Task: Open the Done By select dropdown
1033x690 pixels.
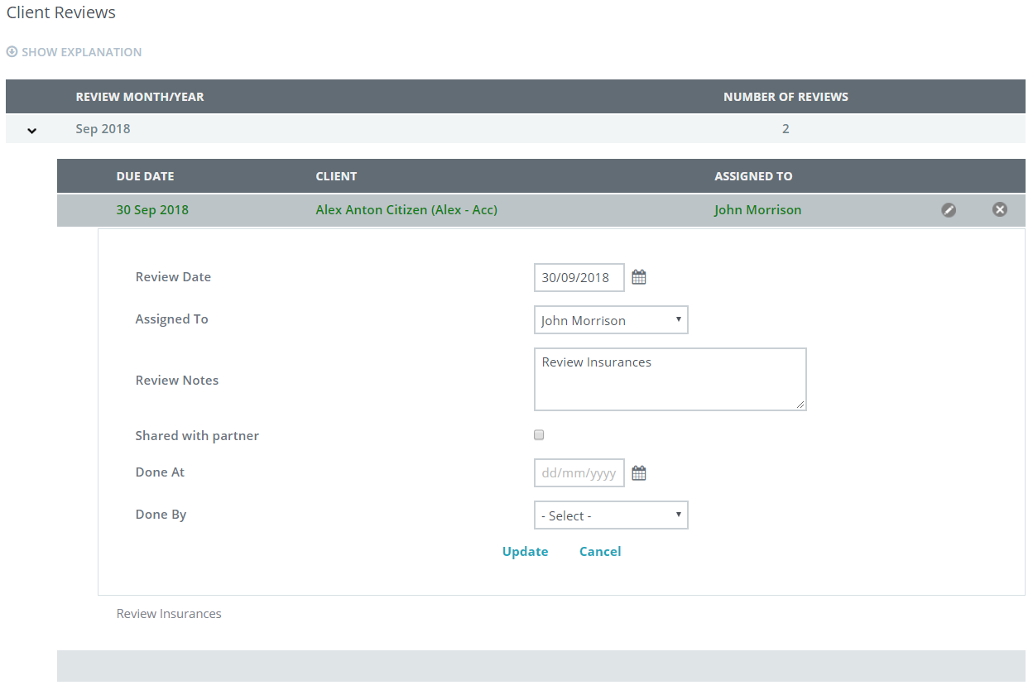Action: pos(611,515)
